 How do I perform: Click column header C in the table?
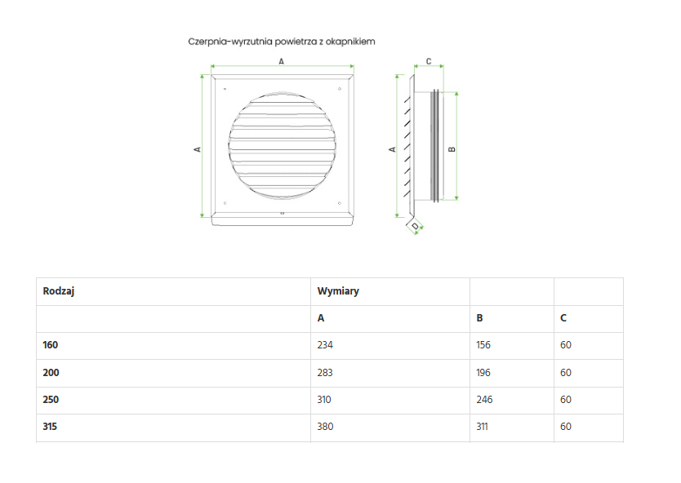coord(563,318)
